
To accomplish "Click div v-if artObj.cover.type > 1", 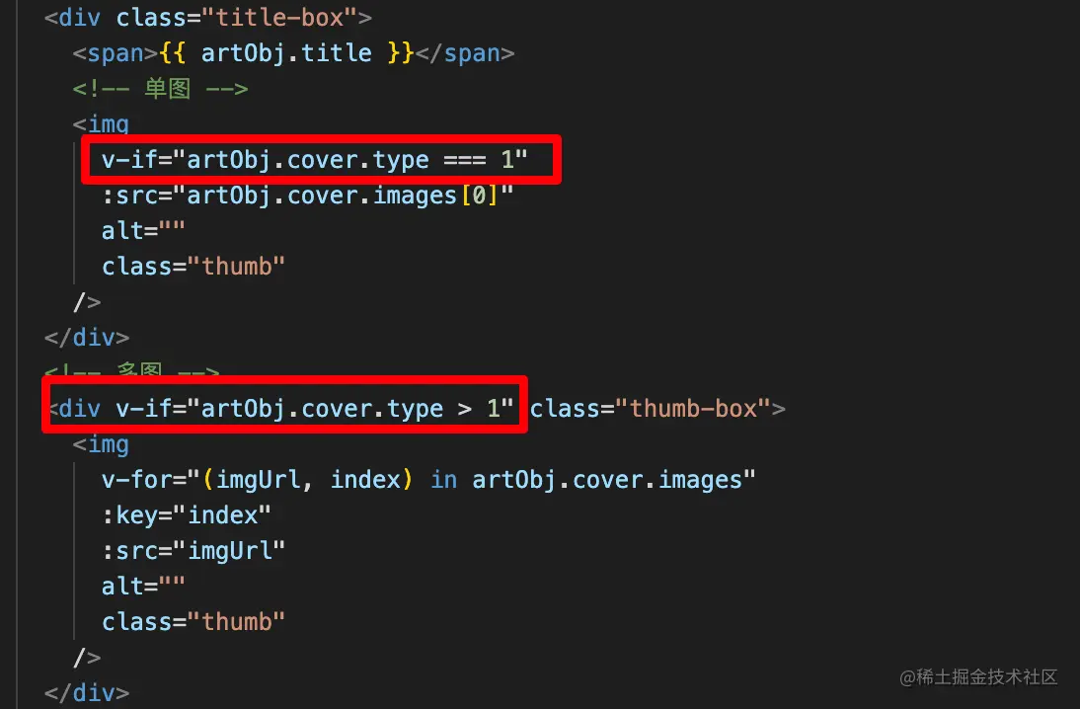I will [281, 409].
